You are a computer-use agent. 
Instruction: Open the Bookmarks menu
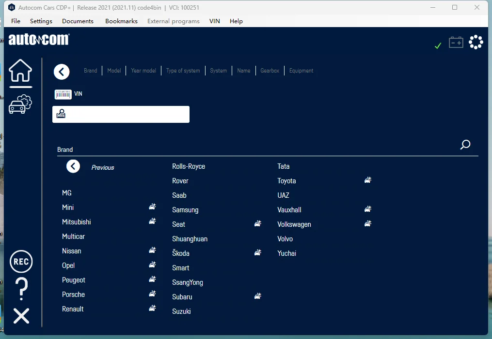click(122, 21)
